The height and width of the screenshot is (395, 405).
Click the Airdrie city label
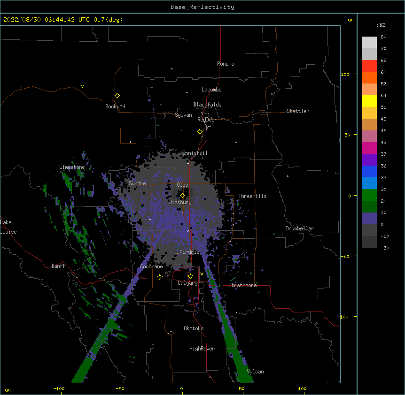click(x=189, y=252)
